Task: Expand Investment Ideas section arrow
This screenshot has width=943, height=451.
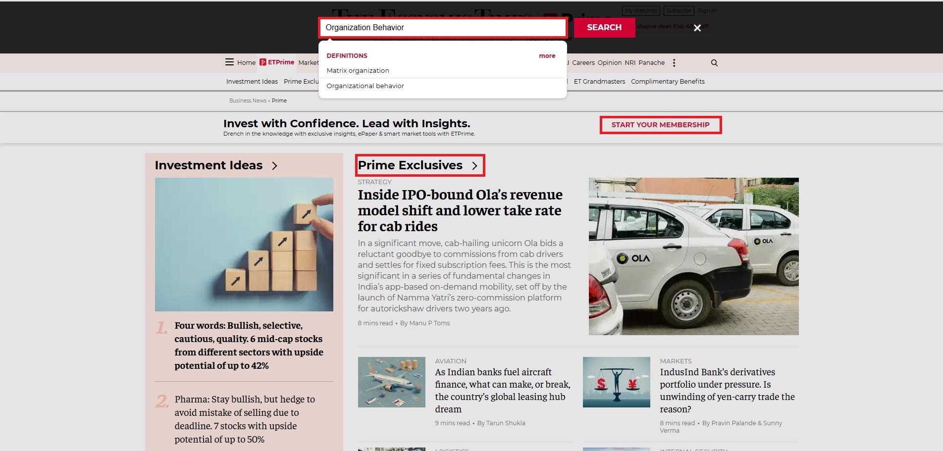Action: (x=275, y=166)
